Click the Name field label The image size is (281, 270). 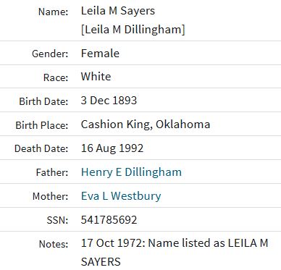[54, 12]
